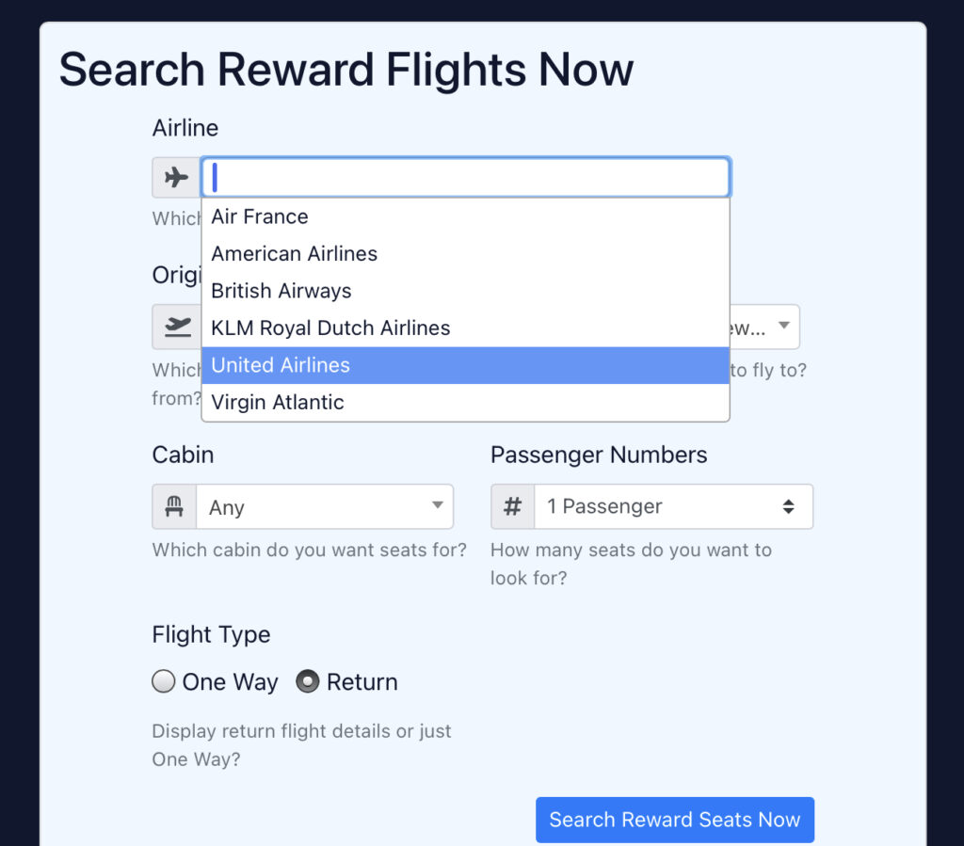Click into the Airline search input
The width and height of the screenshot is (964, 846).
(465, 178)
